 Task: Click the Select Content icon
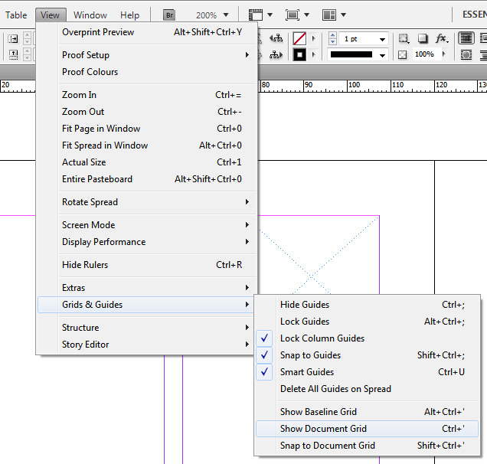point(276,55)
